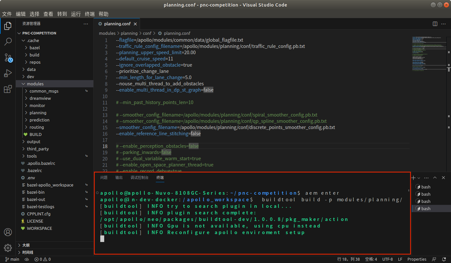Maximize the terminal panel size

435,178
